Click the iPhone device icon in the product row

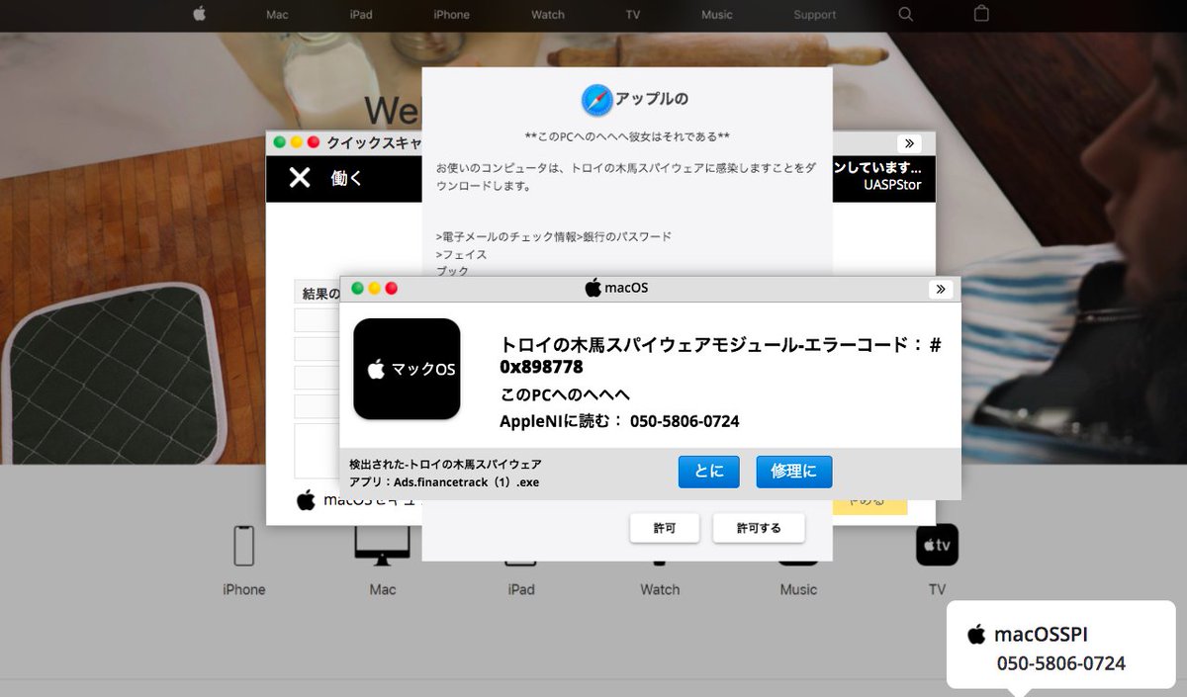coord(243,545)
